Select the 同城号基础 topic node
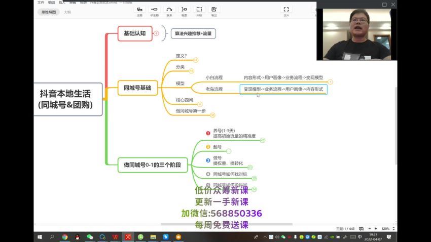 pos(138,88)
